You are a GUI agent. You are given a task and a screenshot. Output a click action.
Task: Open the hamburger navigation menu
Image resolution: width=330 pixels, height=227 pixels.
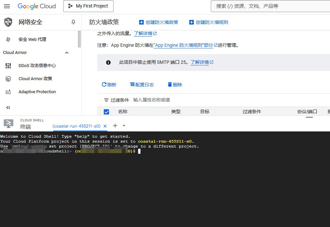click(7, 6)
